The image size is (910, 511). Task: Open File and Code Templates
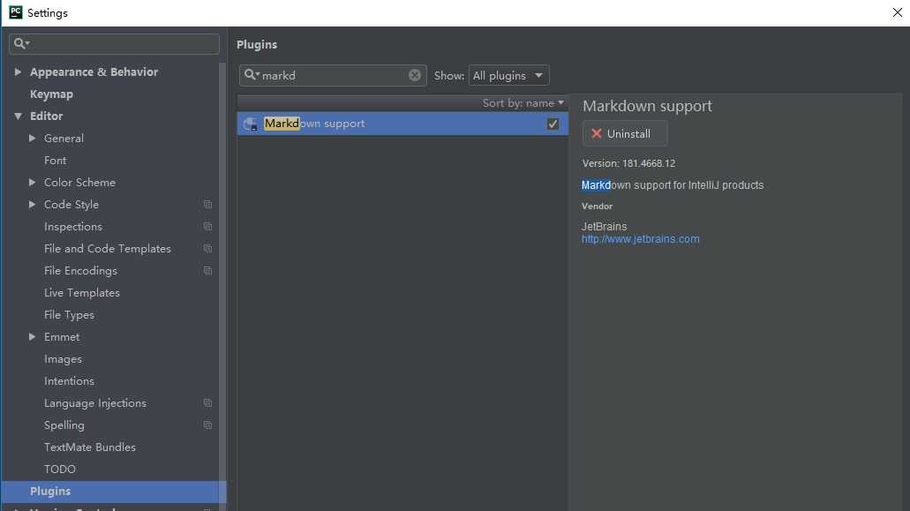coord(108,248)
